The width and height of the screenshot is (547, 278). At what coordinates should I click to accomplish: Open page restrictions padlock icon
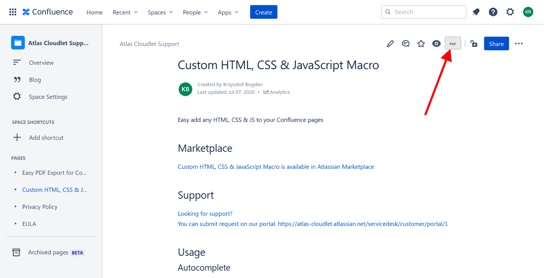point(473,43)
